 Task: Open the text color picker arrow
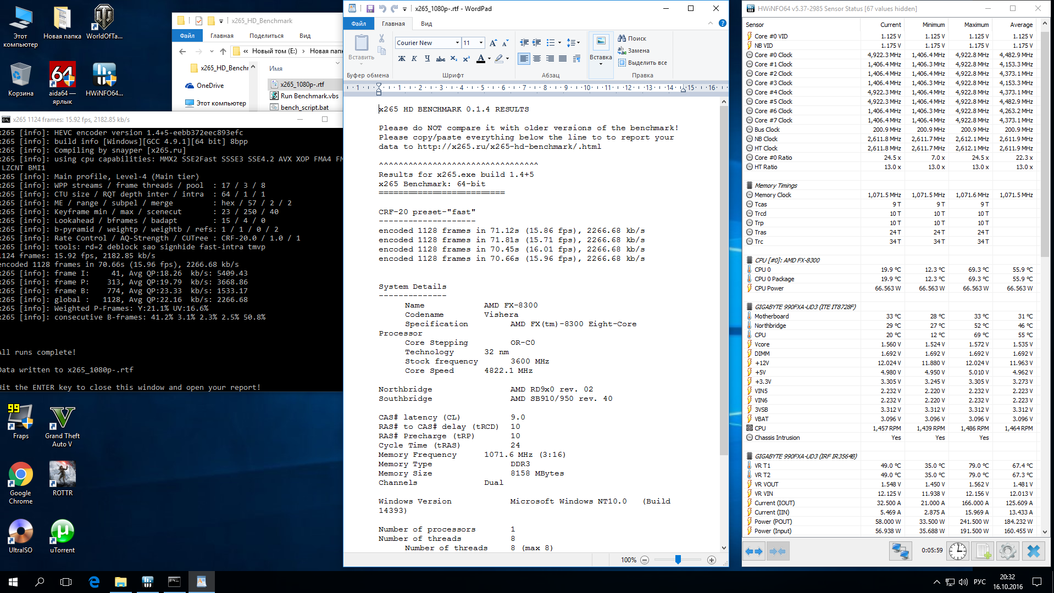tap(489, 59)
